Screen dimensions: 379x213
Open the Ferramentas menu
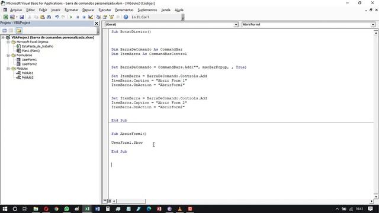[124, 10]
